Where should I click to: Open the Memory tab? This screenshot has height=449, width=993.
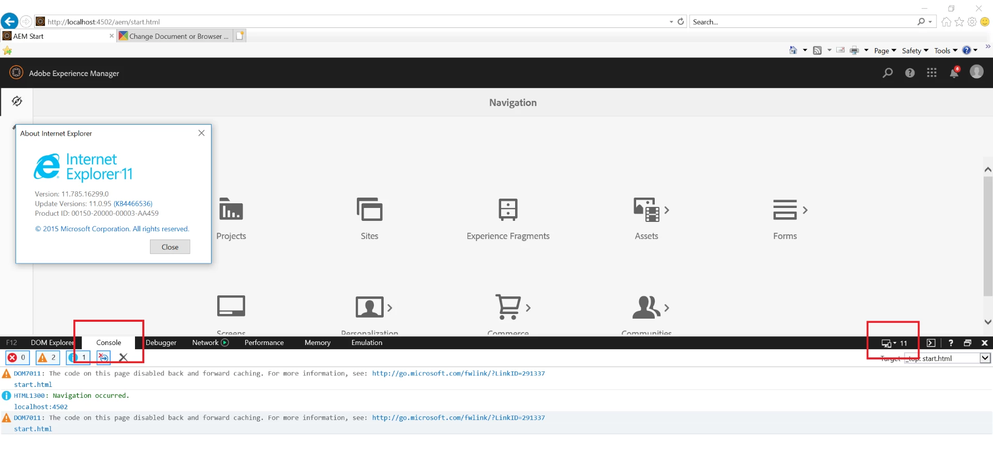point(318,342)
